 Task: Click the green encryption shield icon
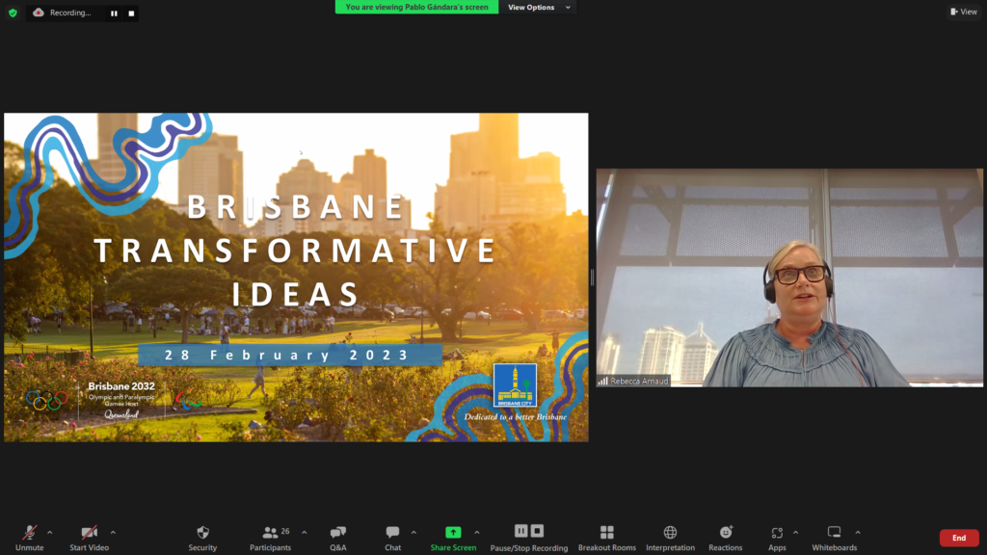(13, 13)
